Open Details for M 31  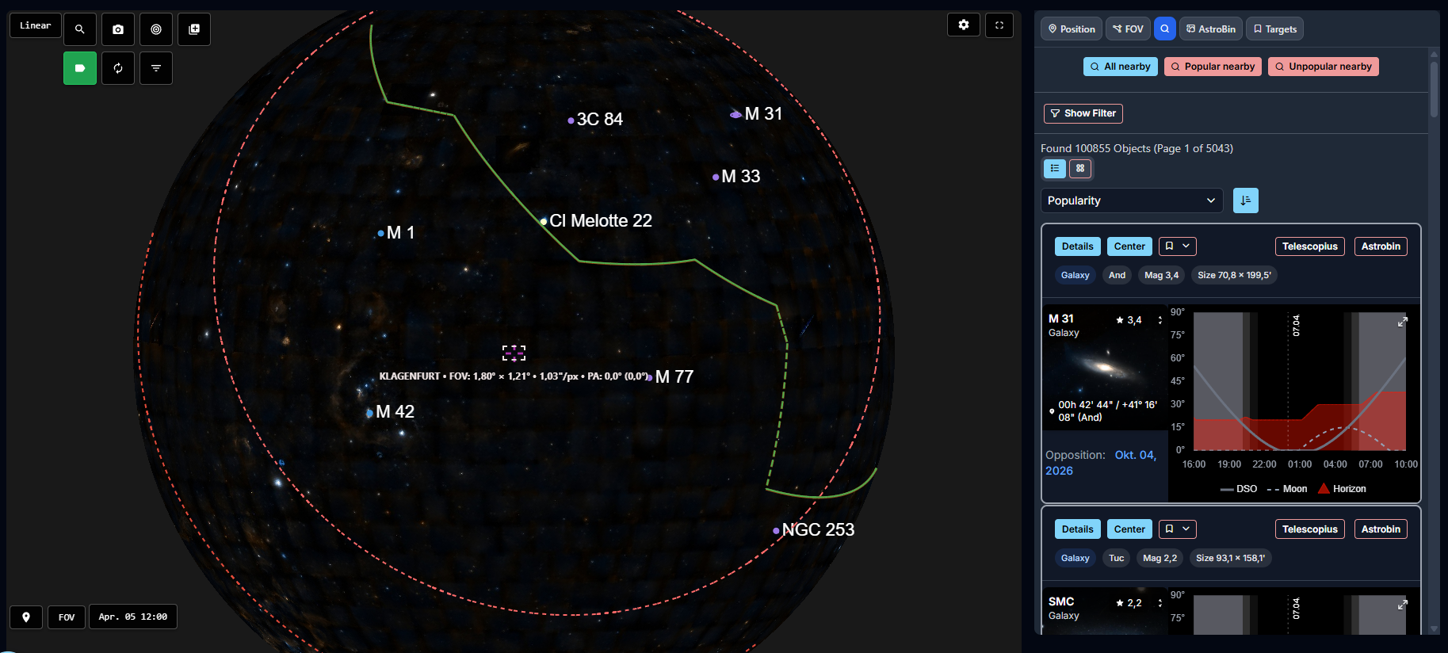coord(1078,246)
